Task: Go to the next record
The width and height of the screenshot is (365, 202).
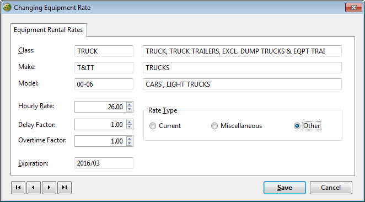Action: point(49,188)
